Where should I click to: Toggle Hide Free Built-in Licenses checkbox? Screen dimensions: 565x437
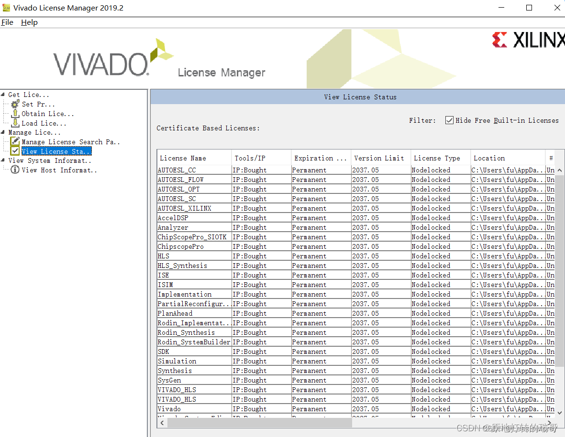[x=449, y=120]
